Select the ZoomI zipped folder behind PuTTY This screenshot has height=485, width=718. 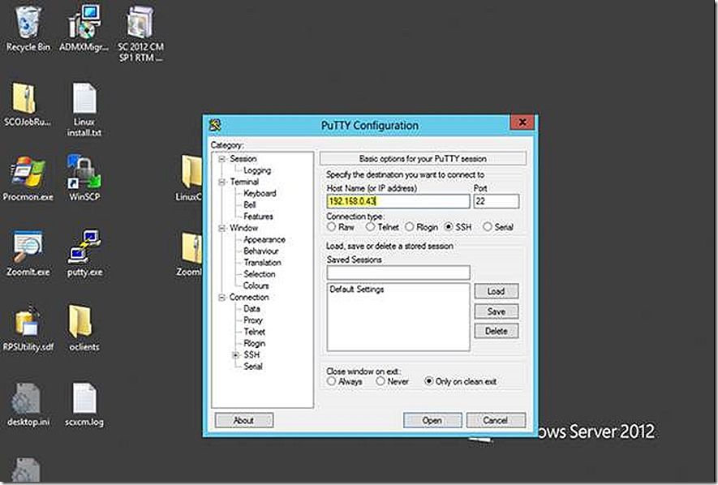tap(190, 253)
